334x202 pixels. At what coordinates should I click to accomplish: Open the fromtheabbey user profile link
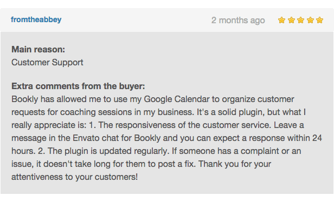(x=36, y=19)
